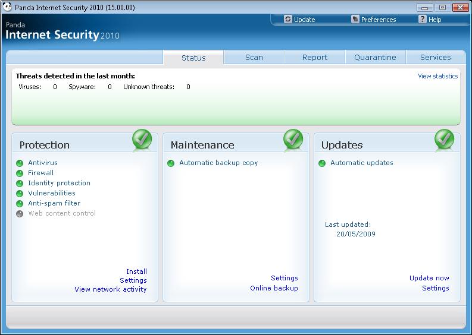Click the Updates panel heading

342,145
